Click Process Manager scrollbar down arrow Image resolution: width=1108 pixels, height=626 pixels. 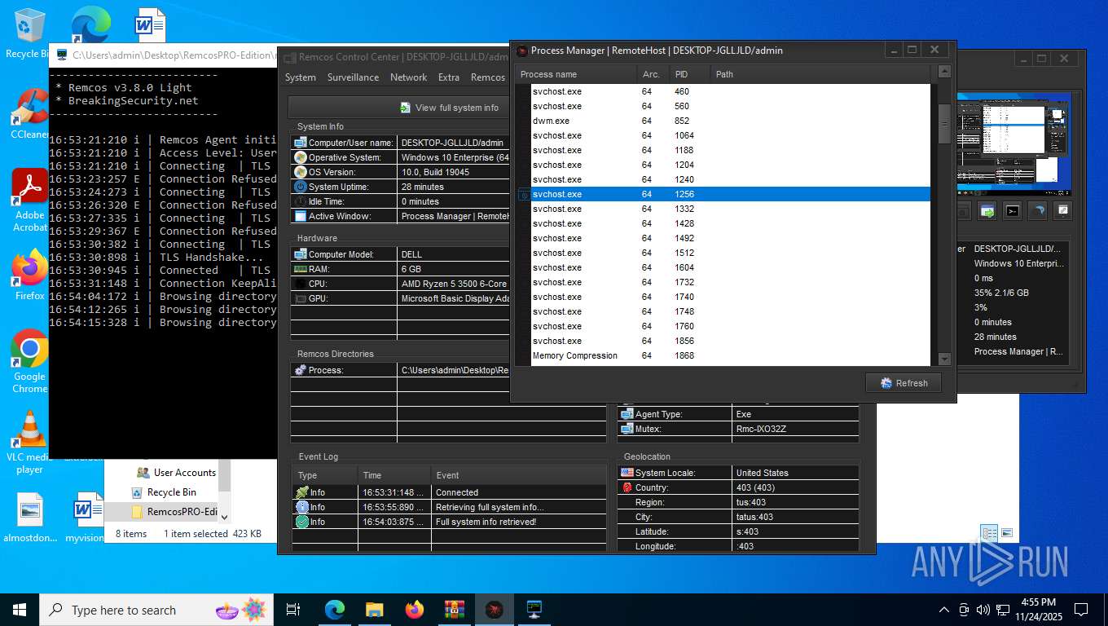pyautogui.click(x=944, y=359)
